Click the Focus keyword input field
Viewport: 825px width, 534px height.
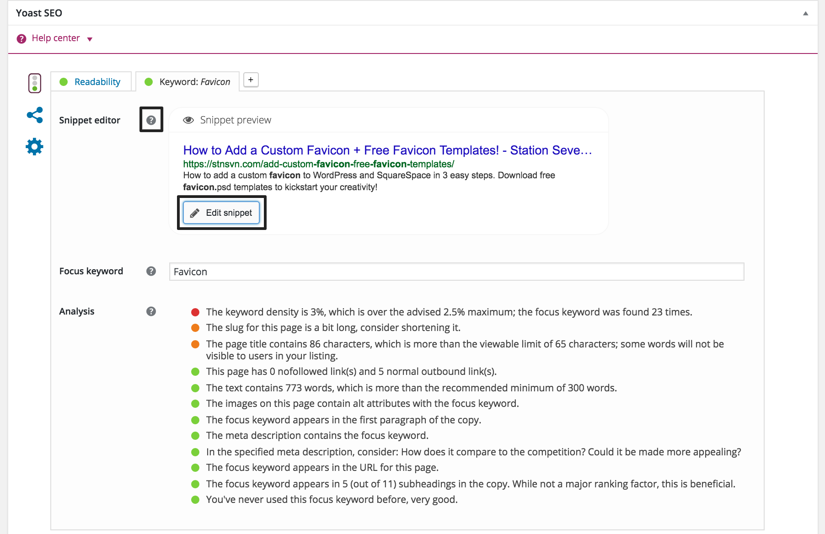pyautogui.click(x=456, y=272)
